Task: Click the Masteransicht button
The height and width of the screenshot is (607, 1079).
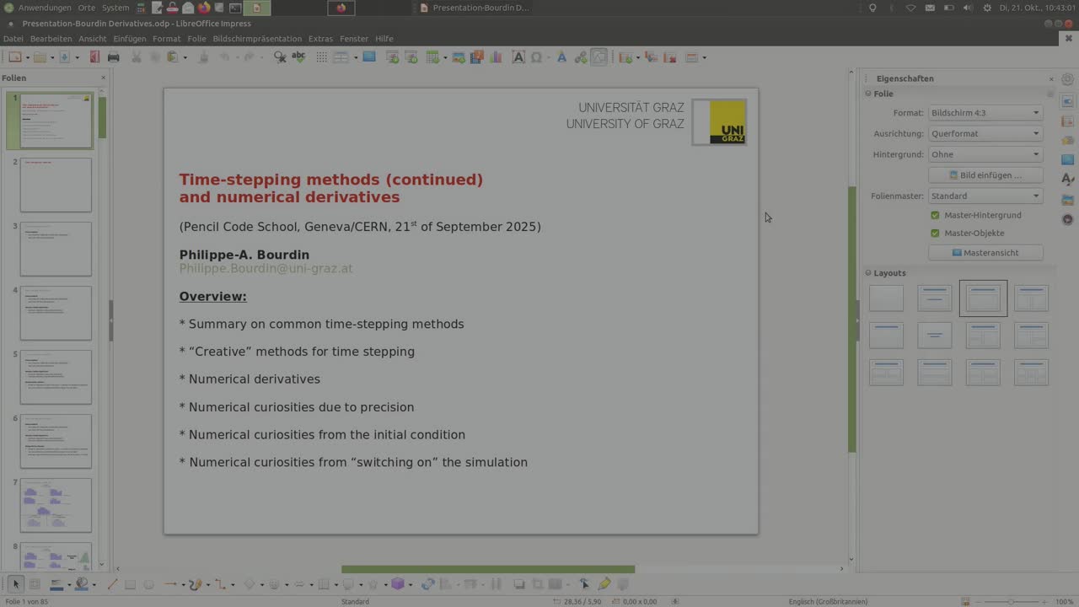Action: 985,253
